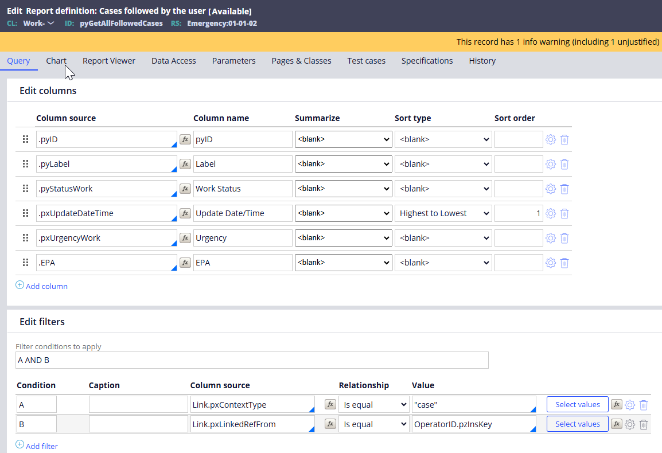Screen dimensions: 662x453
Task: Delete the EPA column row
Action: tap(564, 263)
